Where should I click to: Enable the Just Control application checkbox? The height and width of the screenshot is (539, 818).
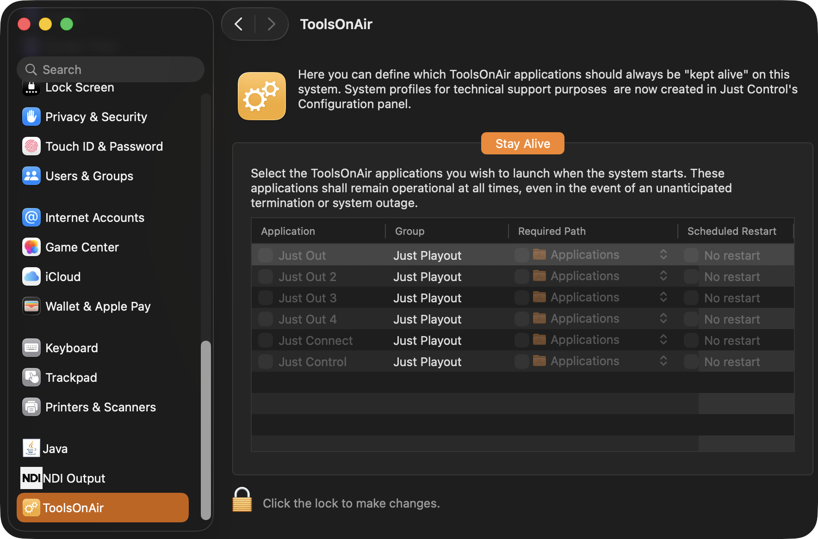(x=266, y=361)
